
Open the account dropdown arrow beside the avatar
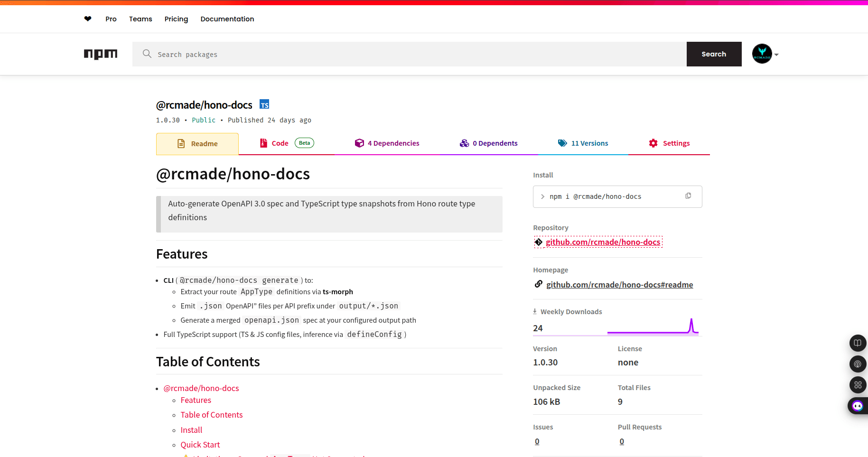776,54
